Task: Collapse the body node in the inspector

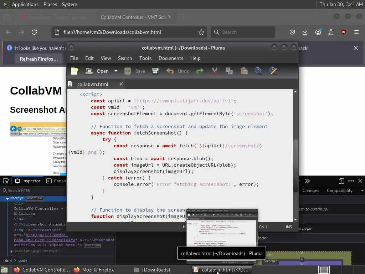Action: (x=7, y=198)
